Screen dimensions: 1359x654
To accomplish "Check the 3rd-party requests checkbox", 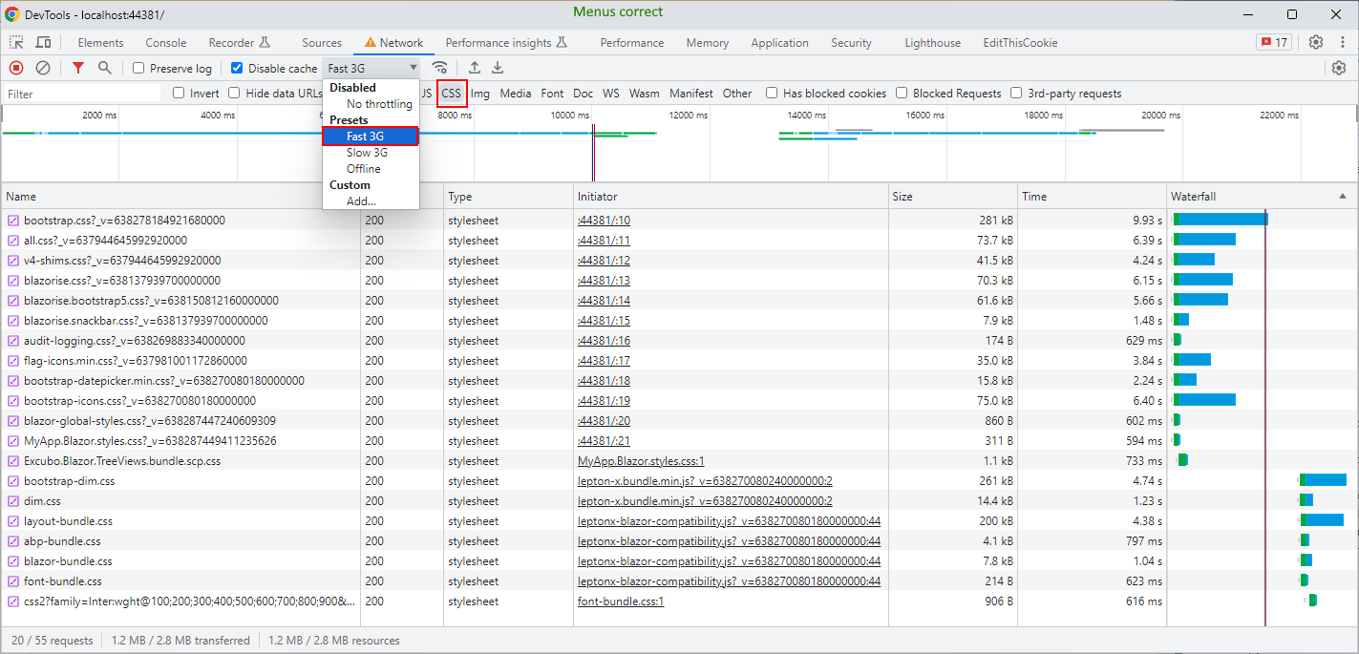I will pos(1017,94).
